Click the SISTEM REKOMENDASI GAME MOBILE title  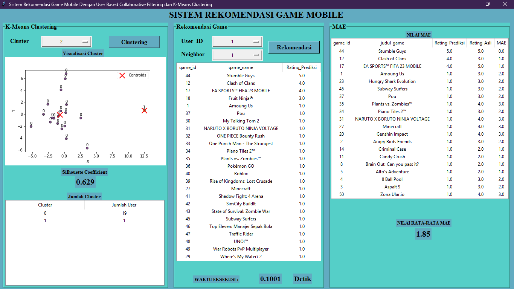257,15
